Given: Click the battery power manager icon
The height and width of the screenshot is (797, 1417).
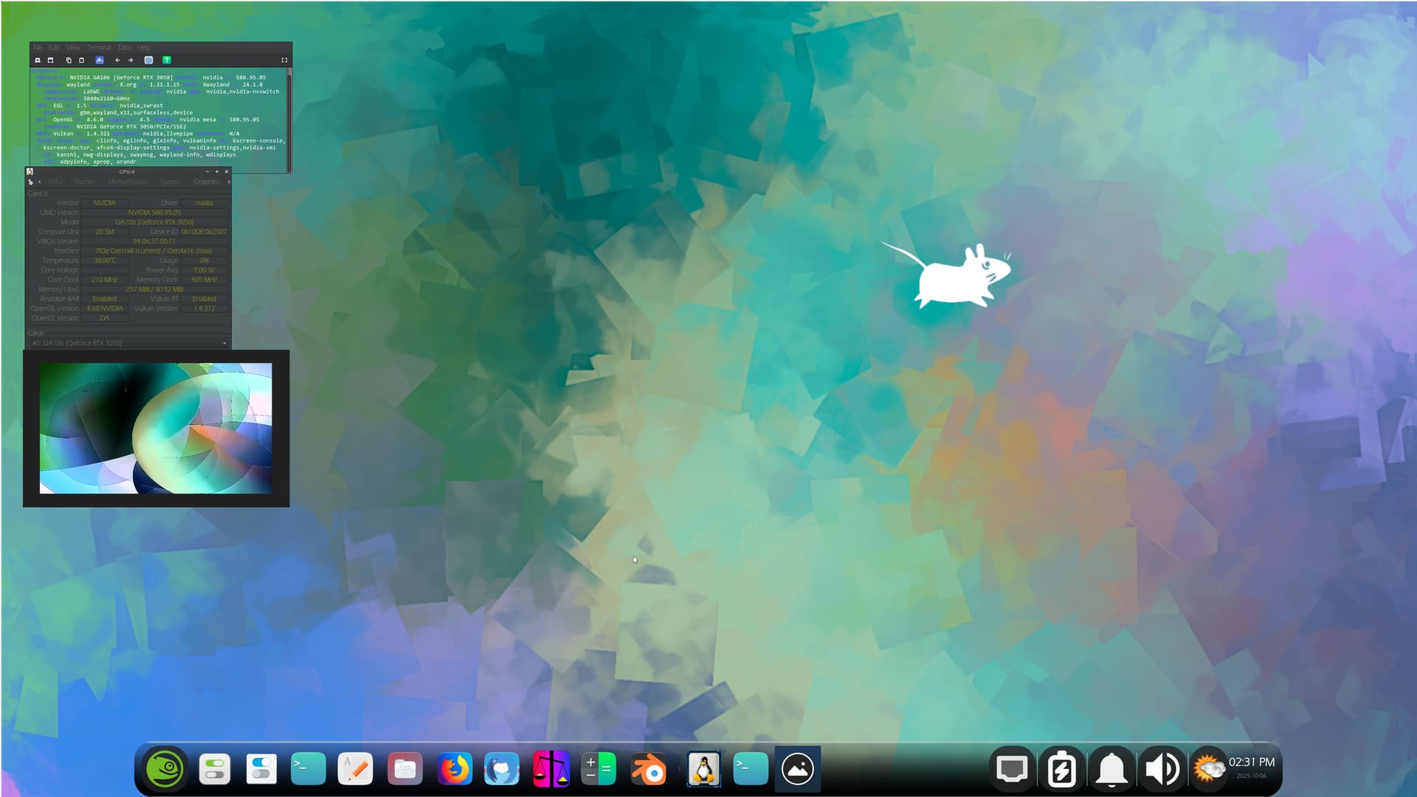Looking at the screenshot, I should pyautogui.click(x=1061, y=769).
